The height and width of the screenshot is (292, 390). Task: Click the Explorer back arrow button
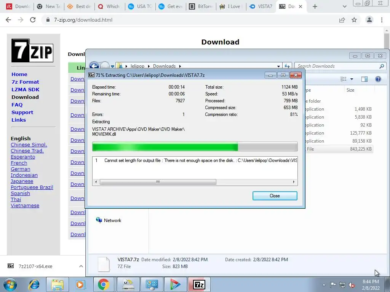(x=94, y=66)
